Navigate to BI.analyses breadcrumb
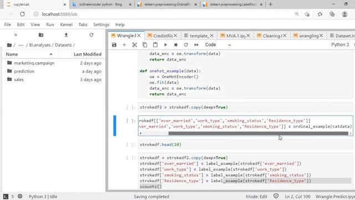Image resolution: width=355 pixels, height=200 pixels. click(39, 45)
